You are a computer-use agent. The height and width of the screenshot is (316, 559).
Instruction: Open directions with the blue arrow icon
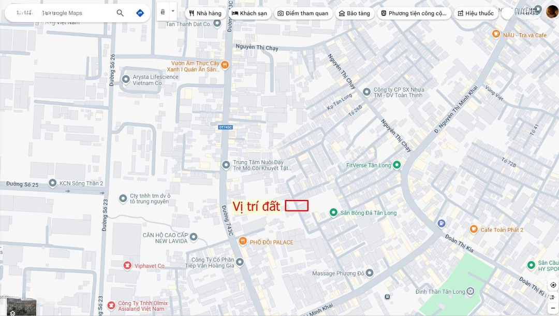140,13
